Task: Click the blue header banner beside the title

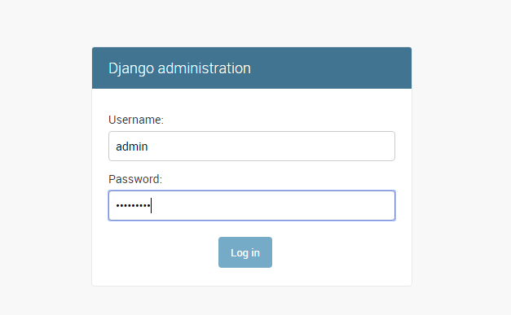Action: [x=329, y=68]
